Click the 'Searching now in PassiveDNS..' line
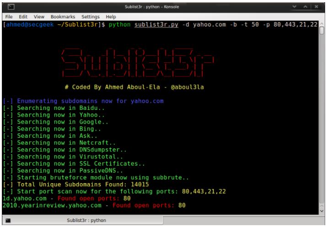Screen dimensions: 327x227 [63, 171]
